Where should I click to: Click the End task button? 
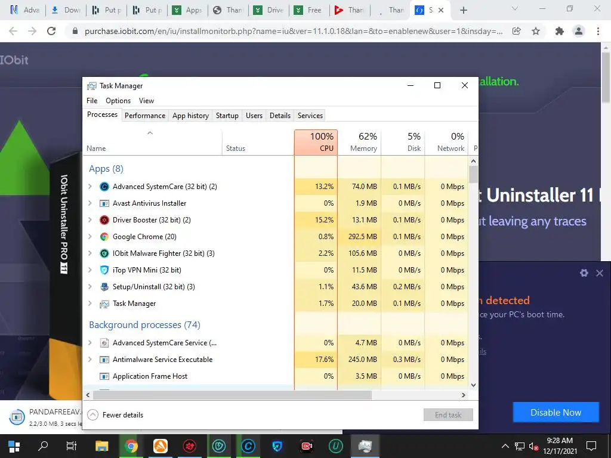(x=448, y=415)
